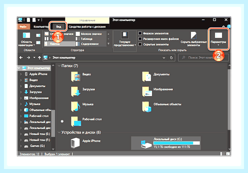Select the Локальный диск (C:) drive tile
The image size is (248, 173).
tap(166, 143)
